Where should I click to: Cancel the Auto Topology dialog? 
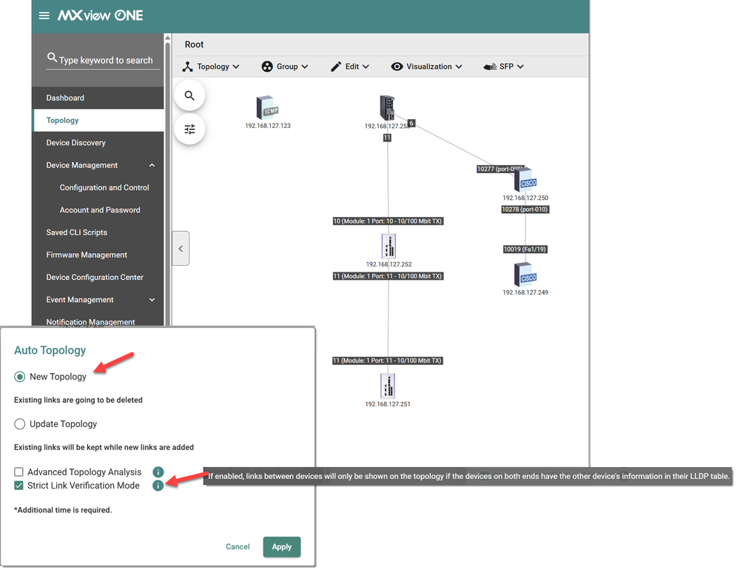pyautogui.click(x=238, y=547)
